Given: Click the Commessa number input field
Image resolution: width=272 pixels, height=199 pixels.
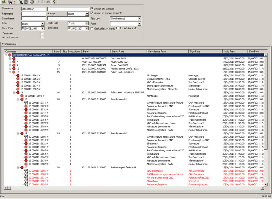Looking at the screenshot, I should pyautogui.click(x=33, y=9).
